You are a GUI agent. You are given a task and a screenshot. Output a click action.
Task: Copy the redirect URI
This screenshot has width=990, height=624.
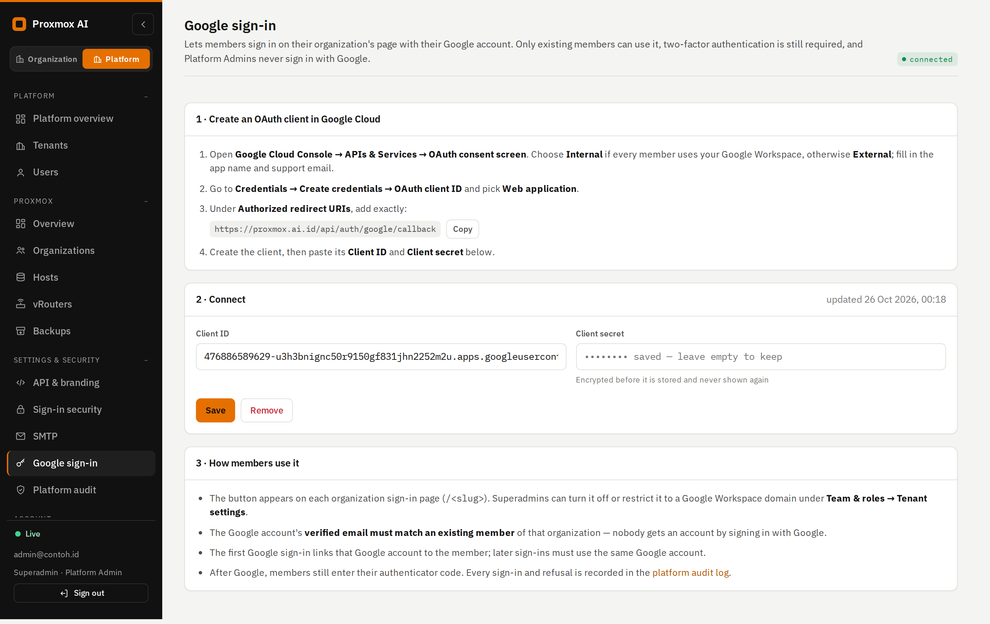463,229
